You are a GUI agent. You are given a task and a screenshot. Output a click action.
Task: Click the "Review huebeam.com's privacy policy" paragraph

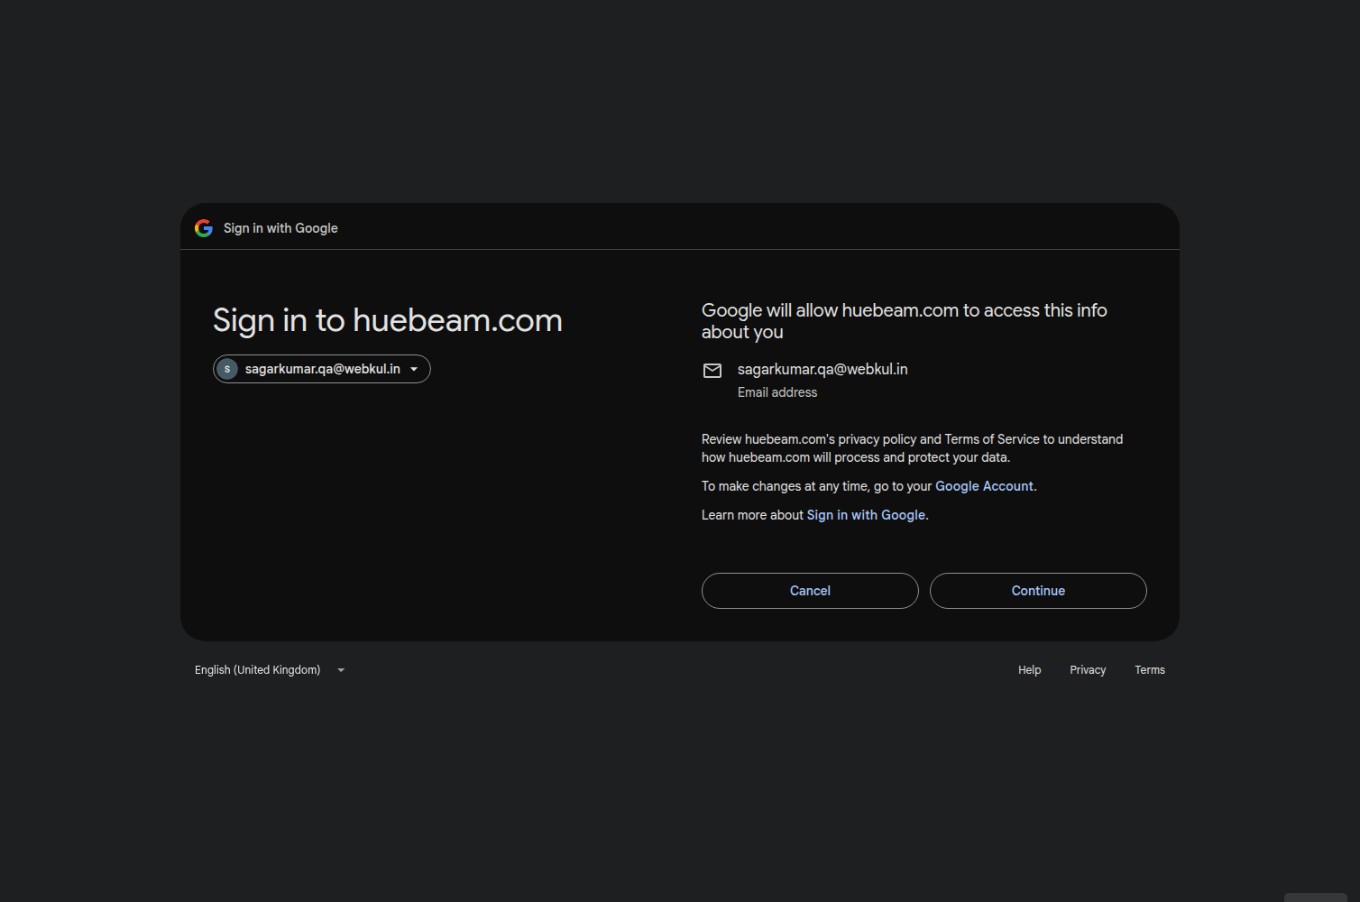912,448
